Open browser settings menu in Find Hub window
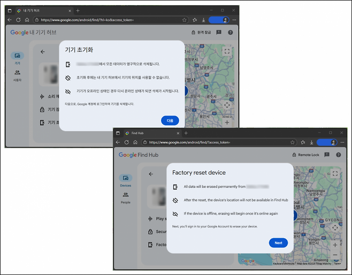This screenshot has width=352, height=275. pyautogui.click(x=342, y=143)
